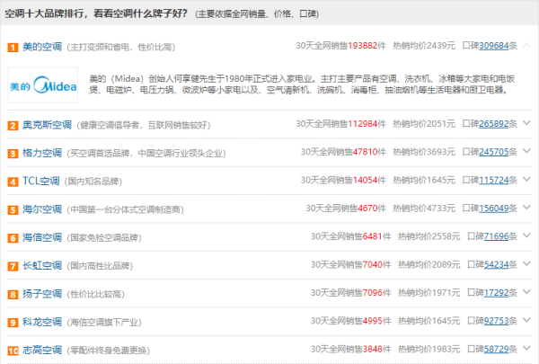Expand the 格力空调 row chevron

click(x=526, y=151)
